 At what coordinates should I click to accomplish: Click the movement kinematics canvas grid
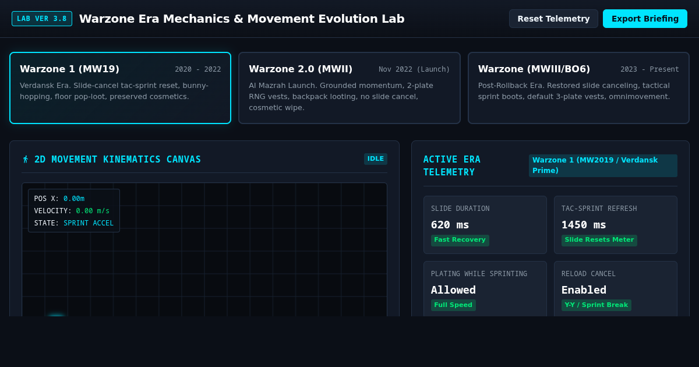pyautogui.click(x=204, y=250)
